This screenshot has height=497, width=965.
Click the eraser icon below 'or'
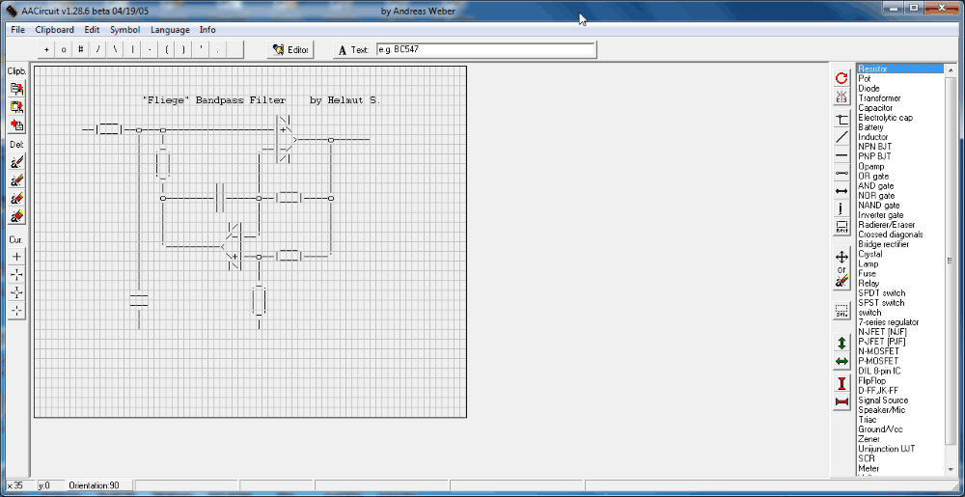pyautogui.click(x=841, y=282)
